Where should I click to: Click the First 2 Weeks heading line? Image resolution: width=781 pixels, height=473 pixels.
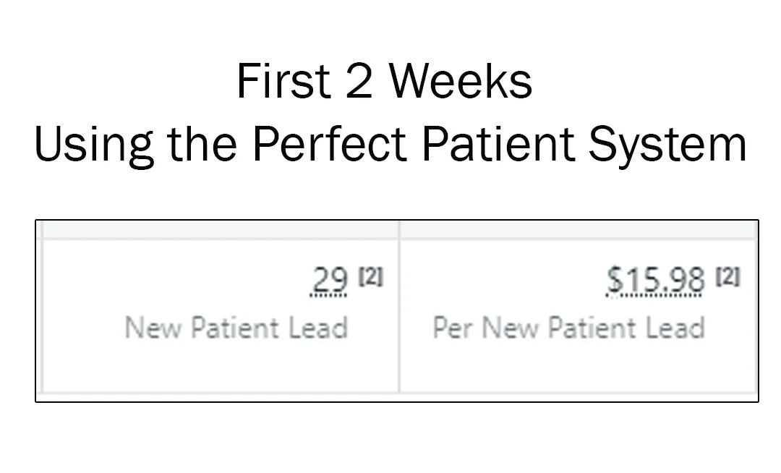click(385, 81)
